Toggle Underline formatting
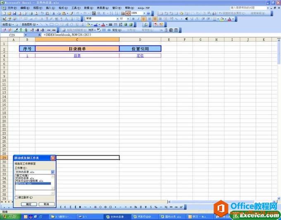The height and width of the screenshot is (220, 281). tap(143, 19)
